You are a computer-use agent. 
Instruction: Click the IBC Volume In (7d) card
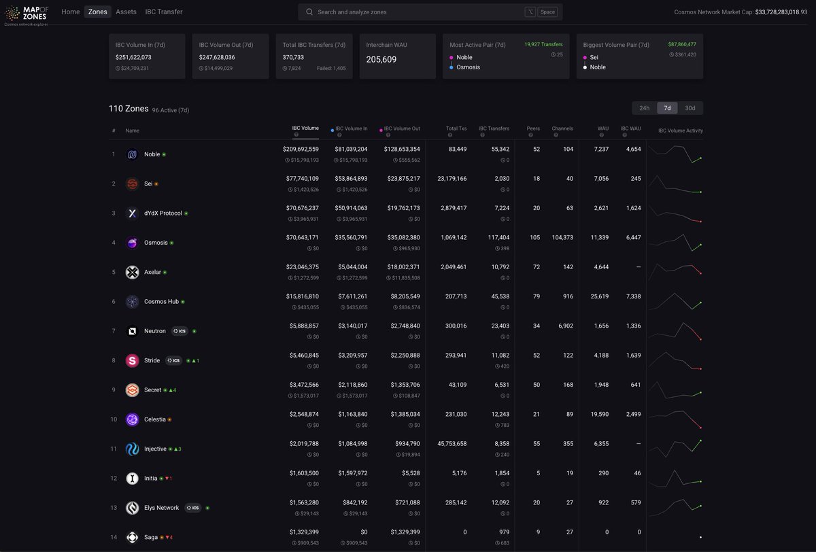click(x=147, y=56)
